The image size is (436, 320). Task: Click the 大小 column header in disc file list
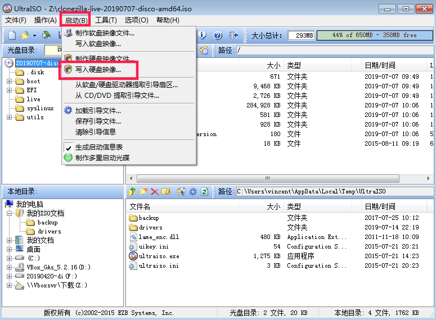coord(262,66)
